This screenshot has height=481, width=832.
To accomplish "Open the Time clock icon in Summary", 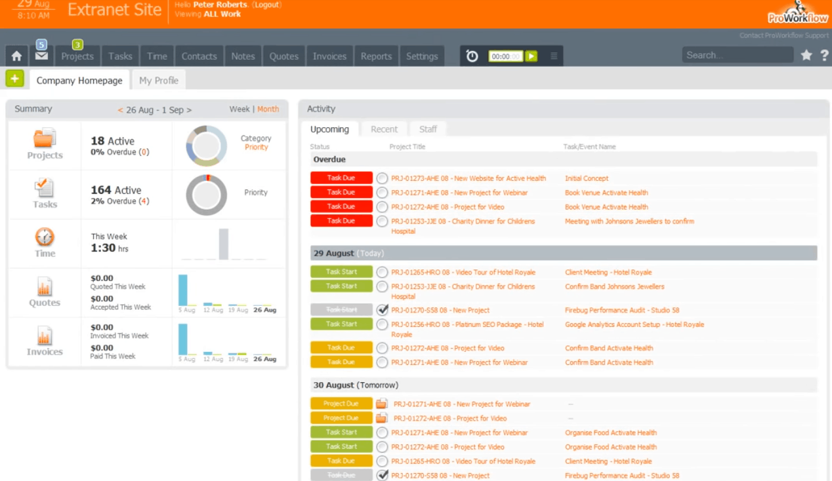I will click(x=45, y=237).
